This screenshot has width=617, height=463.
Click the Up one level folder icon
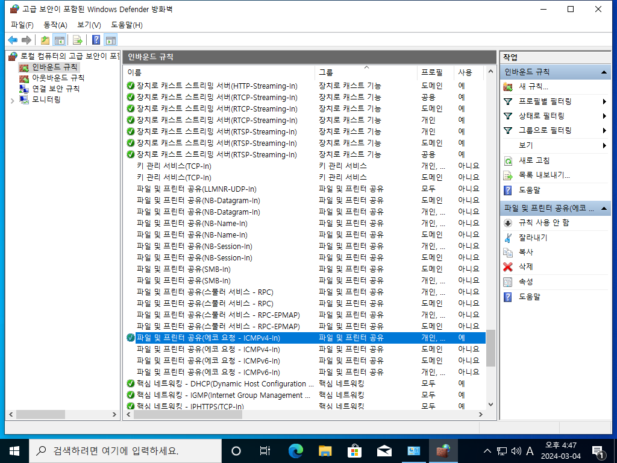tap(45, 40)
